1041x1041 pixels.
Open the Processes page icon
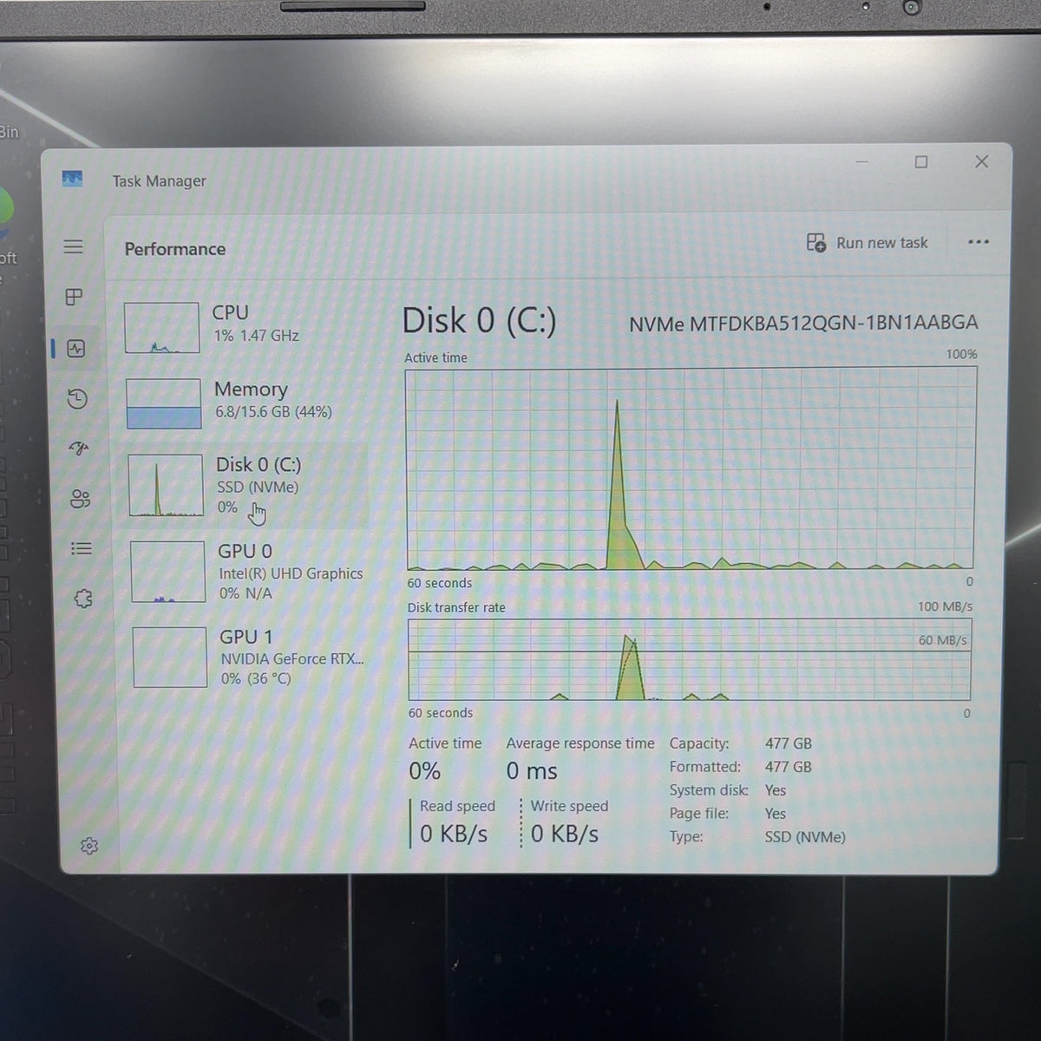click(x=74, y=298)
